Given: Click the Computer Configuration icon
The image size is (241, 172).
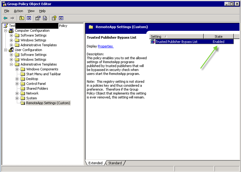Looking at the screenshot, I should (x=11, y=31).
